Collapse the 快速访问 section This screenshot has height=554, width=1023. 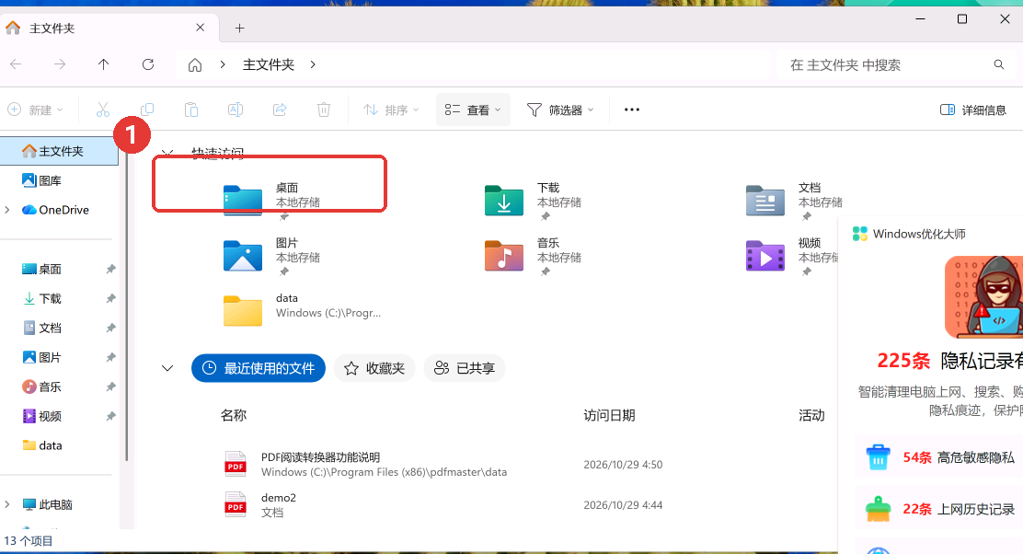pos(167,153)
